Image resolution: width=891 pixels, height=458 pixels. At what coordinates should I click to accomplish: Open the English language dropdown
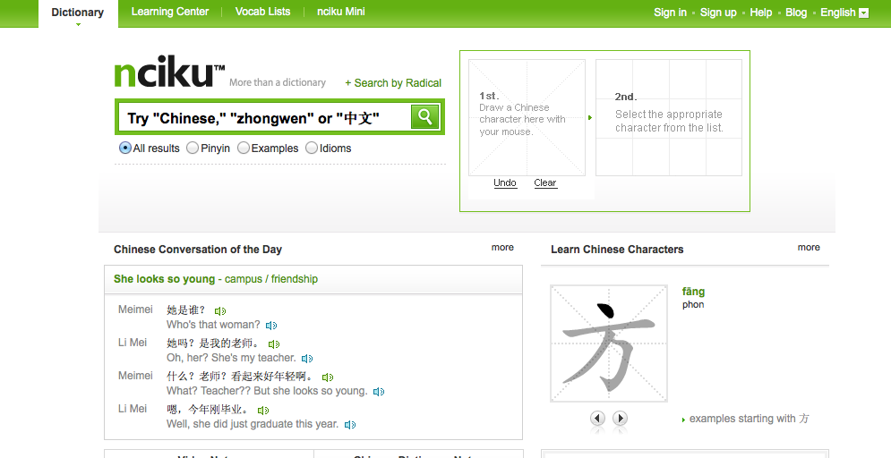[844, 13]
